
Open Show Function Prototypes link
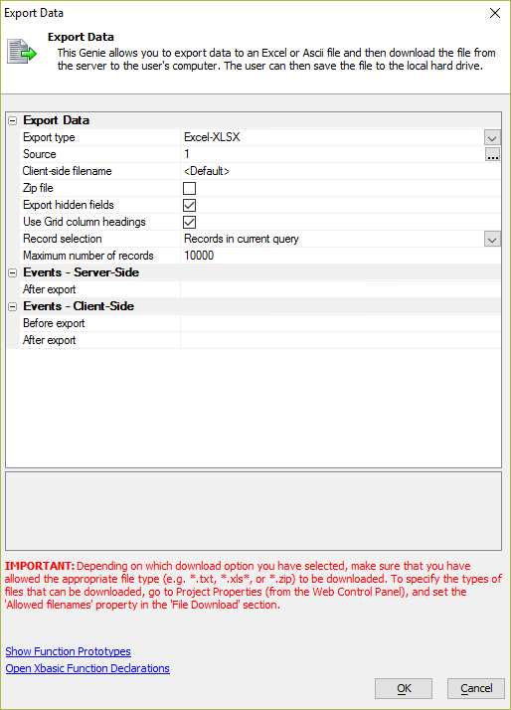point(68,651)
